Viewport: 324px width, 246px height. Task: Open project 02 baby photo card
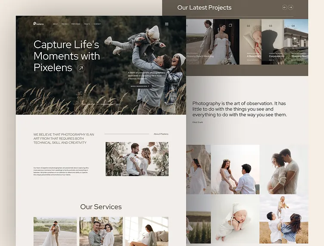(x=251, y=42)
